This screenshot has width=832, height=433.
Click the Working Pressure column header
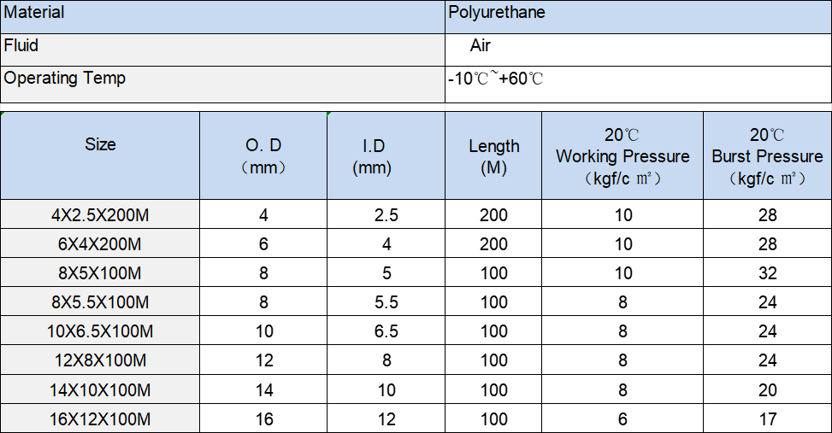point(623,155)
